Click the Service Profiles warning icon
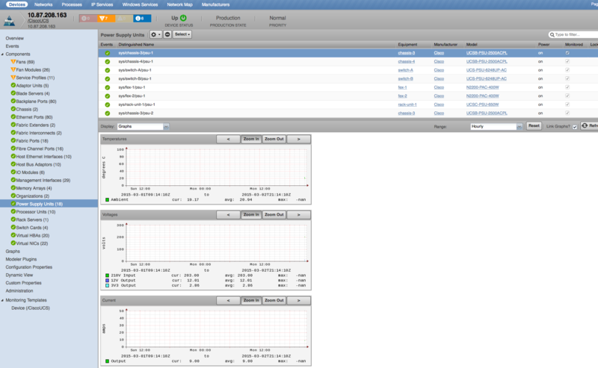Viewport: 598px width, 368px height. coord(13,78)
